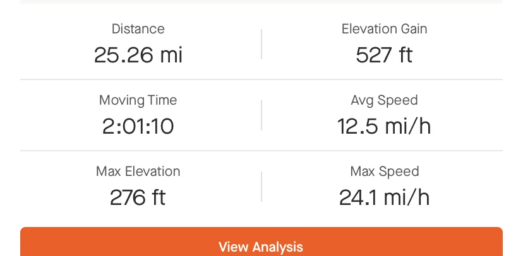The image size is (523, 256).
Task: Click the gray strip above the stats
Action: coord(261,2)
